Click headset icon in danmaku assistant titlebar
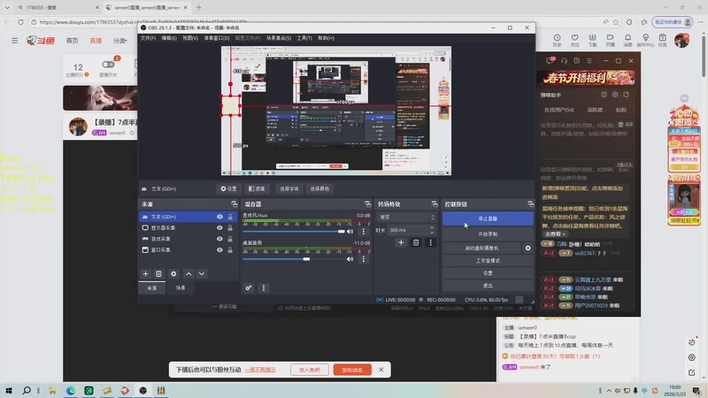 [564, 60]
